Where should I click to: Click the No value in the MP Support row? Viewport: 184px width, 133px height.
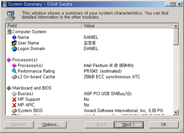[x=87, y=99]
